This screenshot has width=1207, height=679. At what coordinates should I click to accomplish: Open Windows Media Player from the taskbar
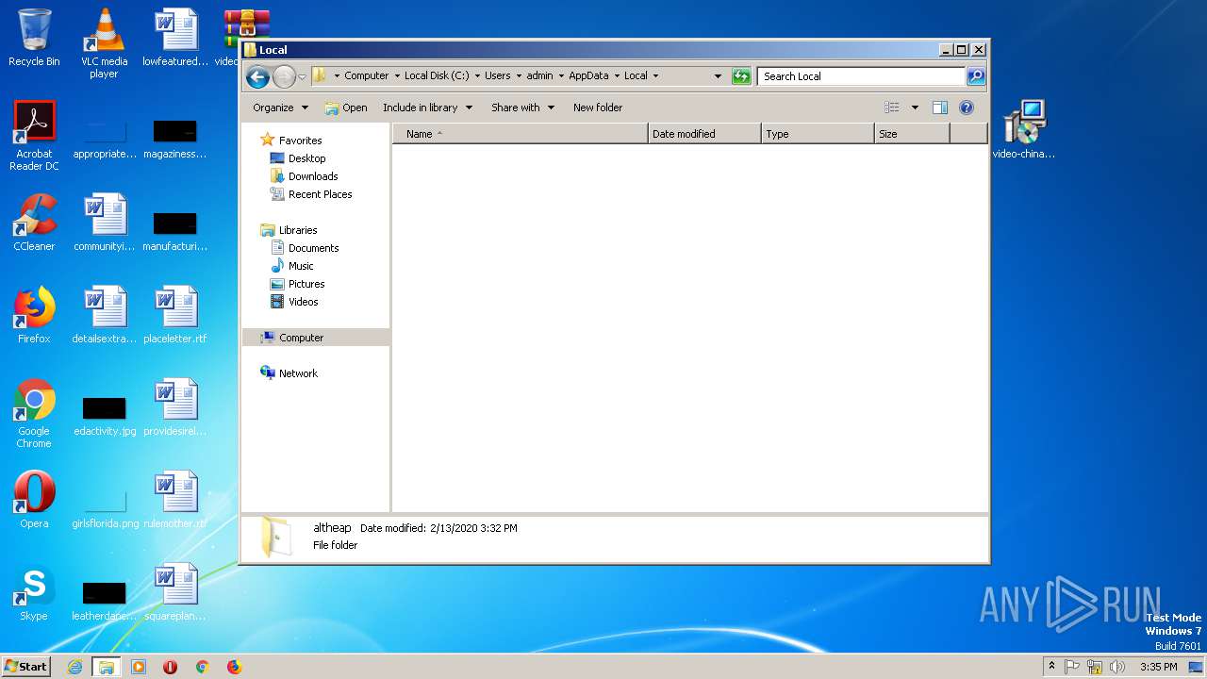pyautogui.click(x=139, y=667)
